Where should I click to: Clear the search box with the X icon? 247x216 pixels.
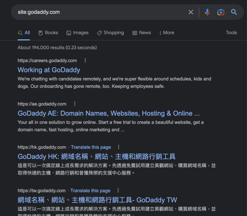coord(191,12)
